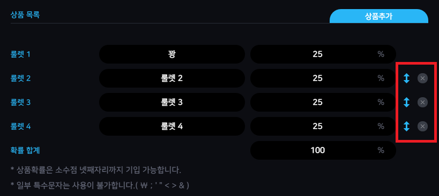The image size is (439, 196).
Task: Click the 확률 합계 total field showing 100
Action: [x=323, y=150]
